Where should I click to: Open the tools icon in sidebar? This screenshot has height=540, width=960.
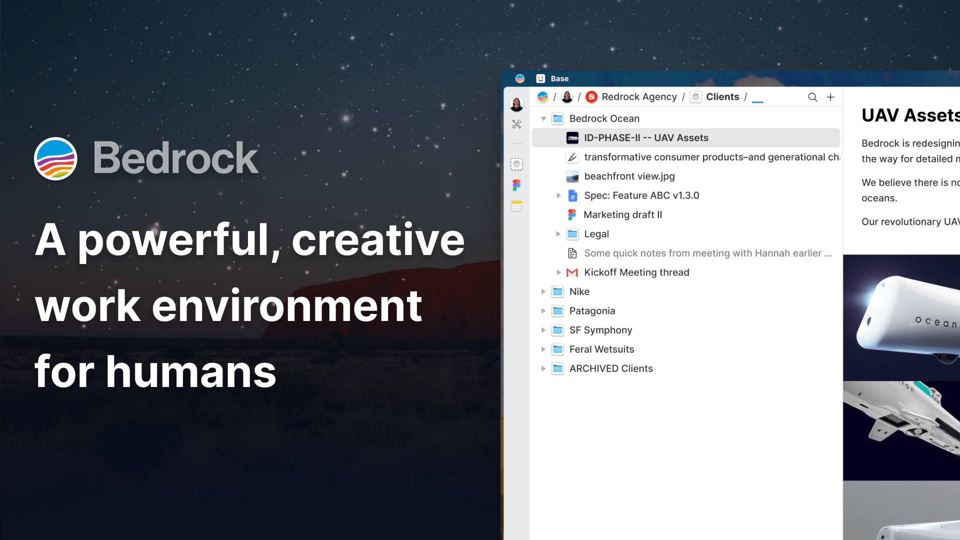516,124
